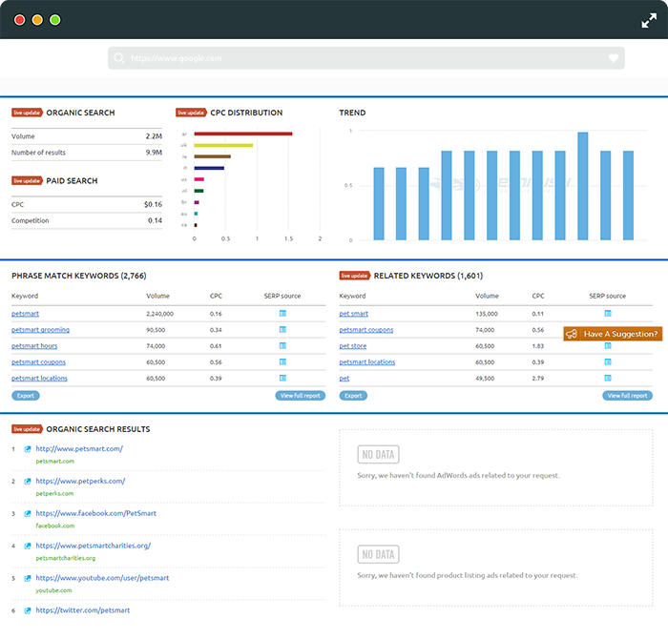Viewport: 668px width, 639px height.
Task: Open SERP source icon for petsmart keyword
Action: (x=282, y=314)
